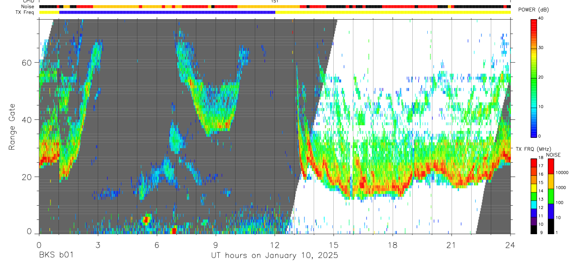Click the '14' label on TX FRQ scale
Viewport: 574px width, 265px height.
(x=541, y=191)
